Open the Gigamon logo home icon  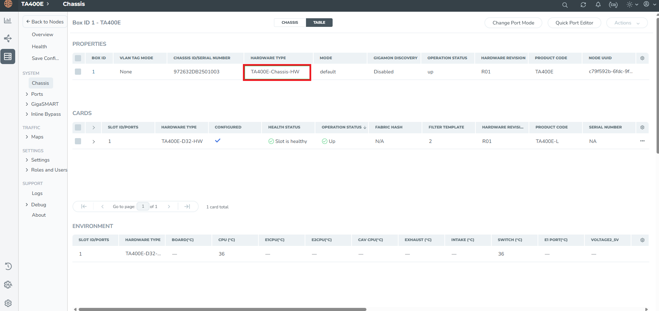8,4
